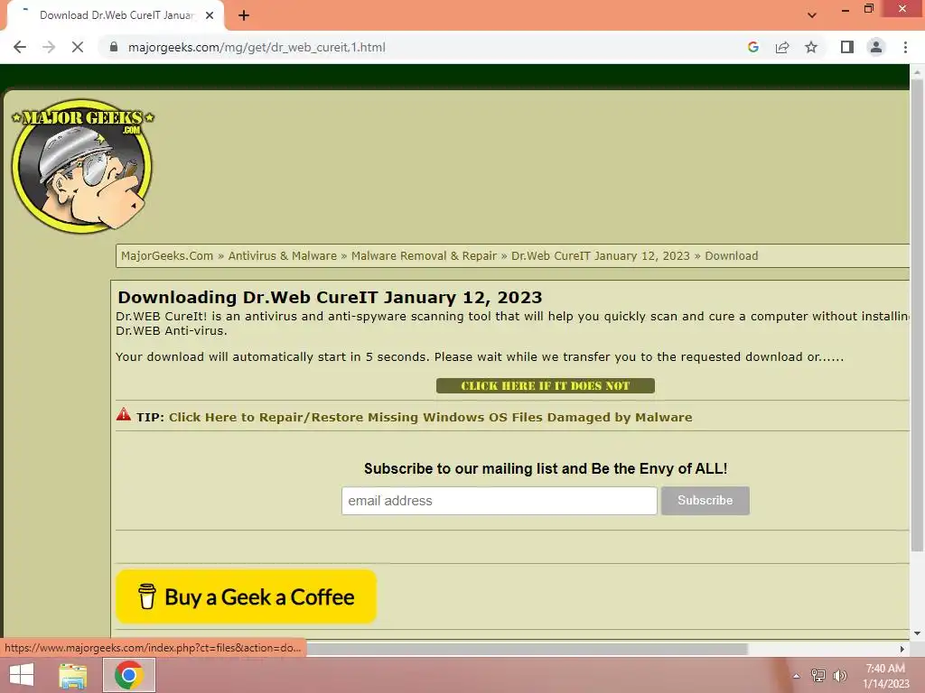The width and height of the screenshot is (925, 693).
Task: Open a new tab with the plus button
Action: pos(244,15)
